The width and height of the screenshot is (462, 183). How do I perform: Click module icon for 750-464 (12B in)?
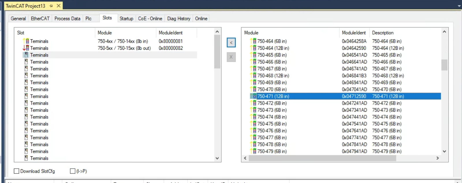(254, 48)
